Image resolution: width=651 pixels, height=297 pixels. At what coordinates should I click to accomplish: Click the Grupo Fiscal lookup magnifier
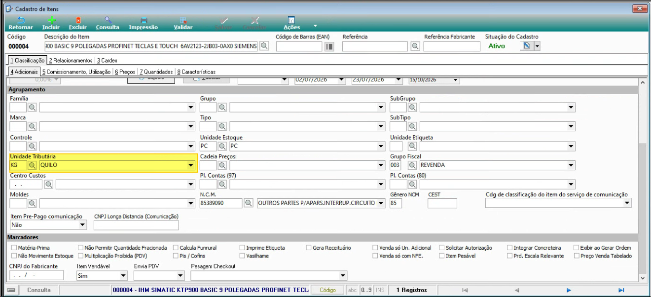412,165
